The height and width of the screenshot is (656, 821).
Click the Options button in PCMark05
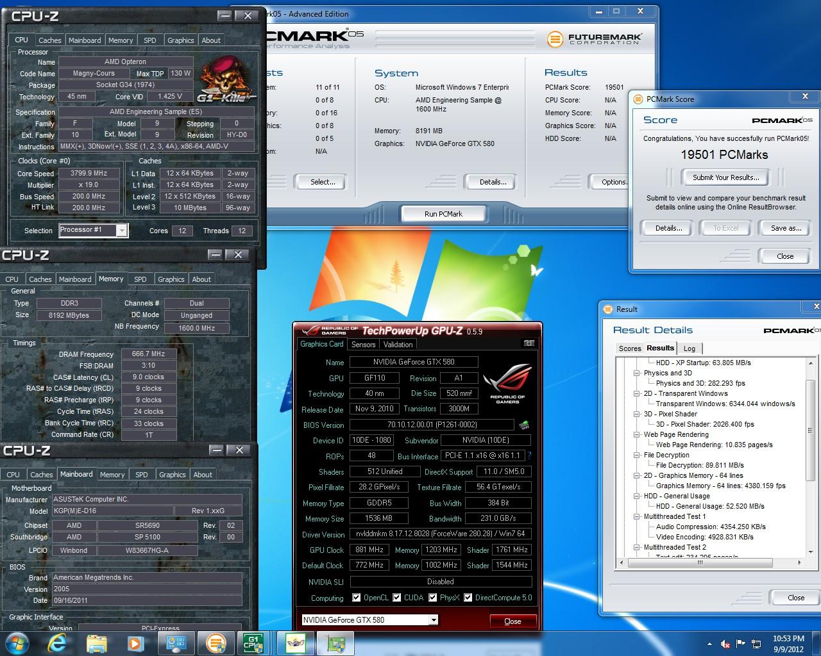click(x=609, y=182)
